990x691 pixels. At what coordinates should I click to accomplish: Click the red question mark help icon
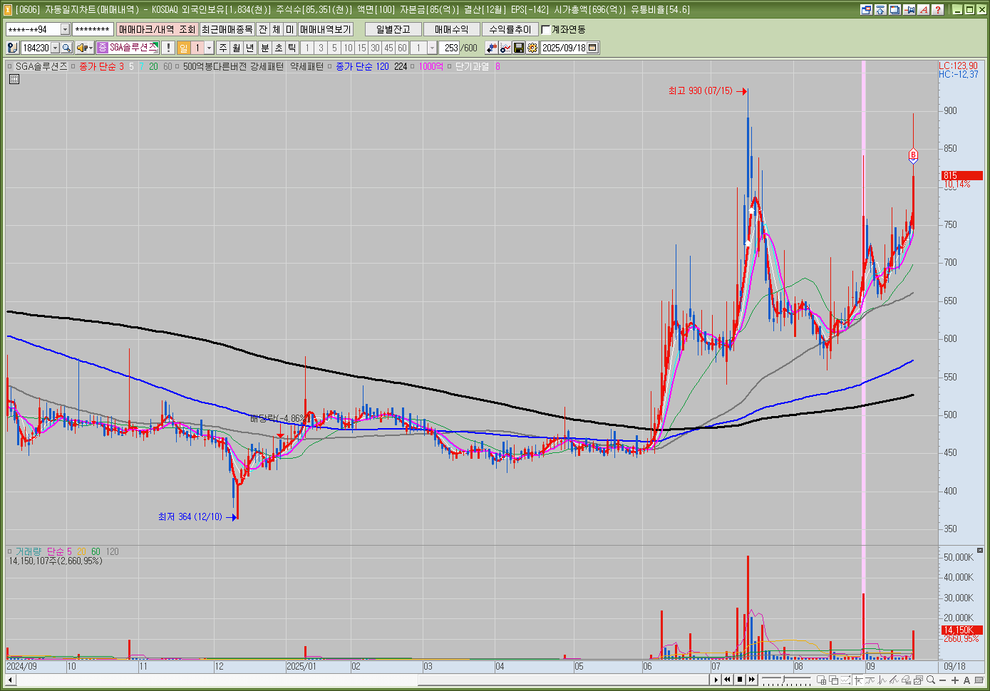(x=937, y=9)
